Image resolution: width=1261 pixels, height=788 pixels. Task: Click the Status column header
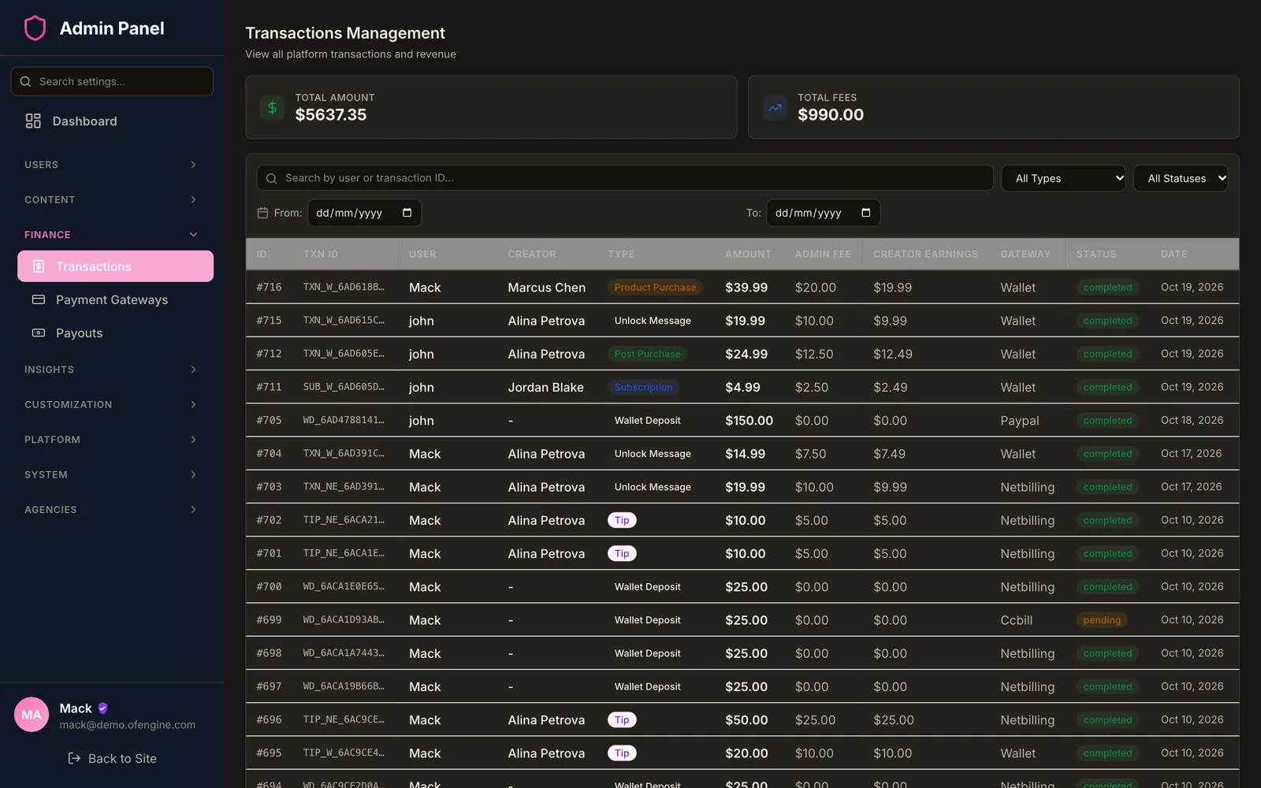tap(1096, 254)
